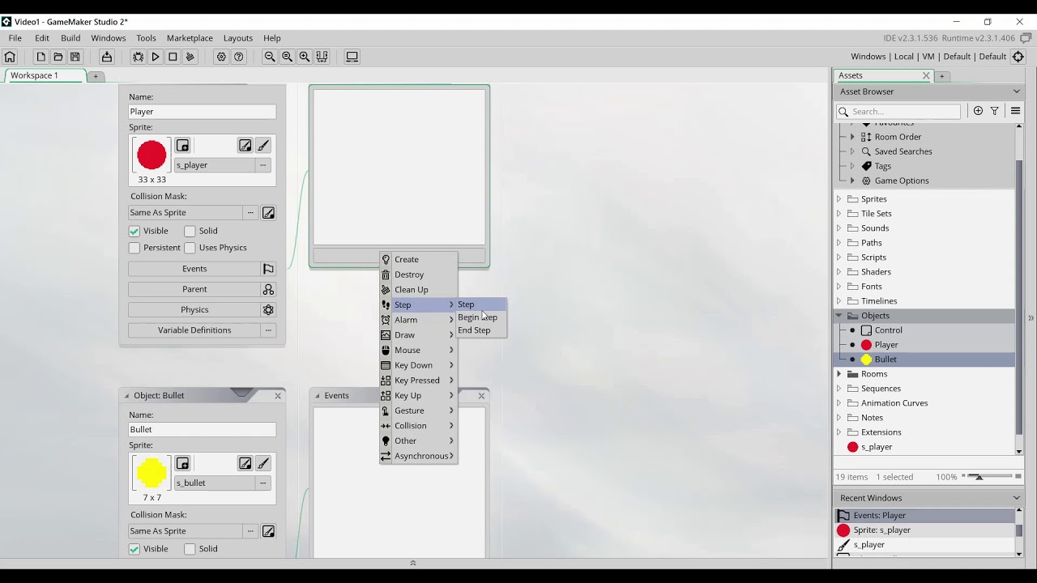The height and width of the screenshot is (583, 1037).
Task: Enable Player Persistent checkbox
Action: pyautogui.click(x=134, y=248)
